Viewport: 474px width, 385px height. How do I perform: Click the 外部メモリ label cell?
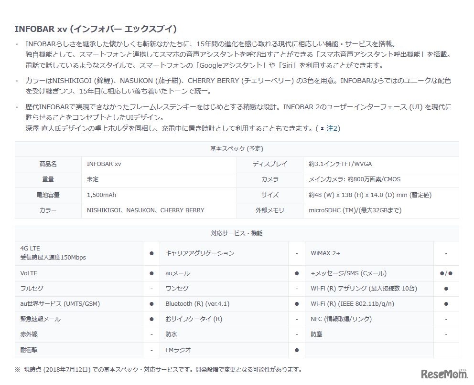[270, 210]
